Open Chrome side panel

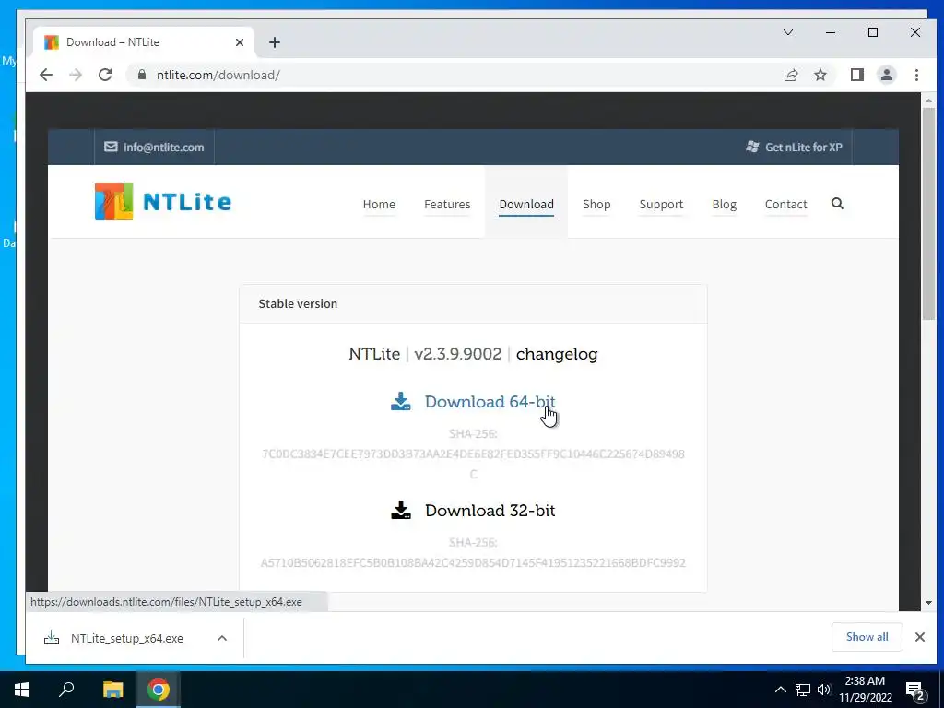point(856,75)
